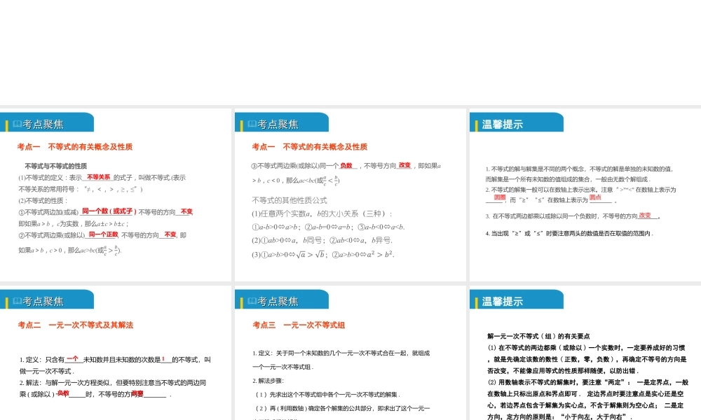Open the slide containing 不等式与不等式的性质
This screenshot has height=420, width=701.
116,195
